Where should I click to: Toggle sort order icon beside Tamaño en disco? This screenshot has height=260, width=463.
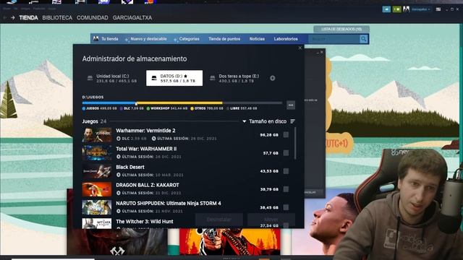pyautogui.click(x=292, y=121)
